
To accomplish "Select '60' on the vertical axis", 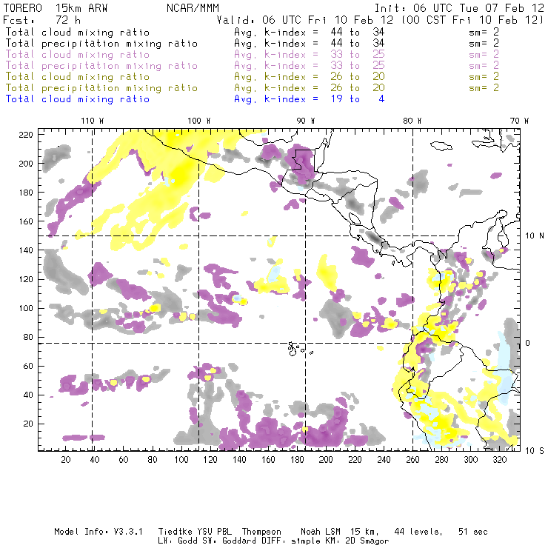I will [28, 366].
